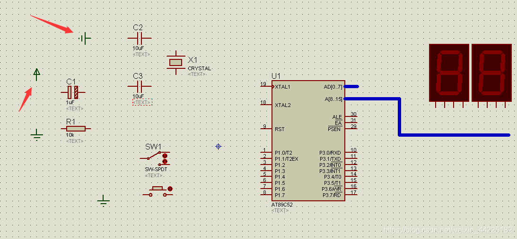
Task: Toggle SW1 with its lower red actuator
Action: tap(165, 161)
